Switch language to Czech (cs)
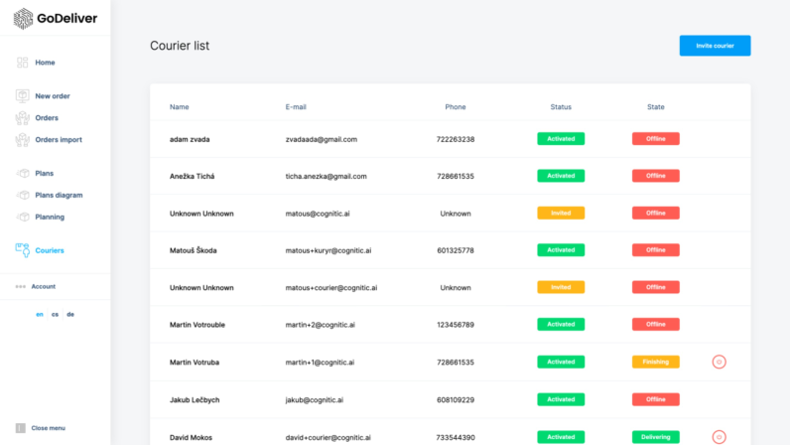 point(55,314)
